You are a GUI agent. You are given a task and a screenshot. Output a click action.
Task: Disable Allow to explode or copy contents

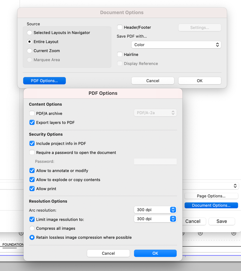point(32,180)
